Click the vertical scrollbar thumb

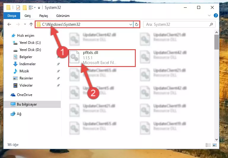point(216,42)
